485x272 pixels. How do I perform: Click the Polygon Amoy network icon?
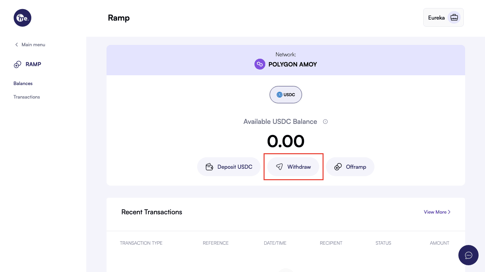coord(260,64)
